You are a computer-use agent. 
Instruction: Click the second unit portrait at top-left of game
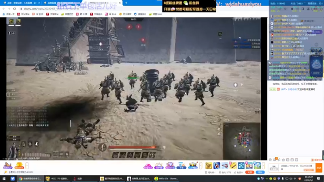[x=18, y=21]
